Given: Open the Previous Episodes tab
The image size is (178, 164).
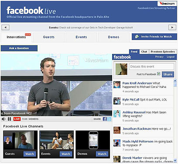Looking at the screenshot, I should point(163,52).
